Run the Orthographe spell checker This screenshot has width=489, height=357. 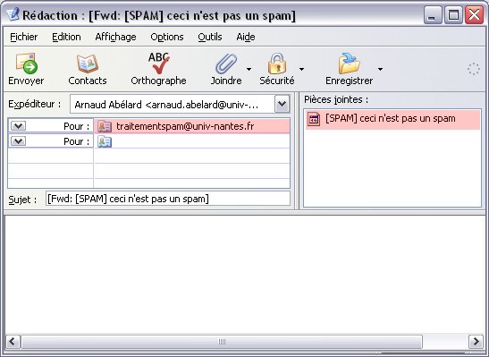tap(158, 69)
